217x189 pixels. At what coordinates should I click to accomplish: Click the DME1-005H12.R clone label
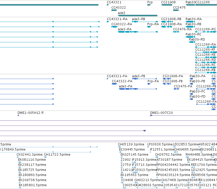[x=31, y=113]
